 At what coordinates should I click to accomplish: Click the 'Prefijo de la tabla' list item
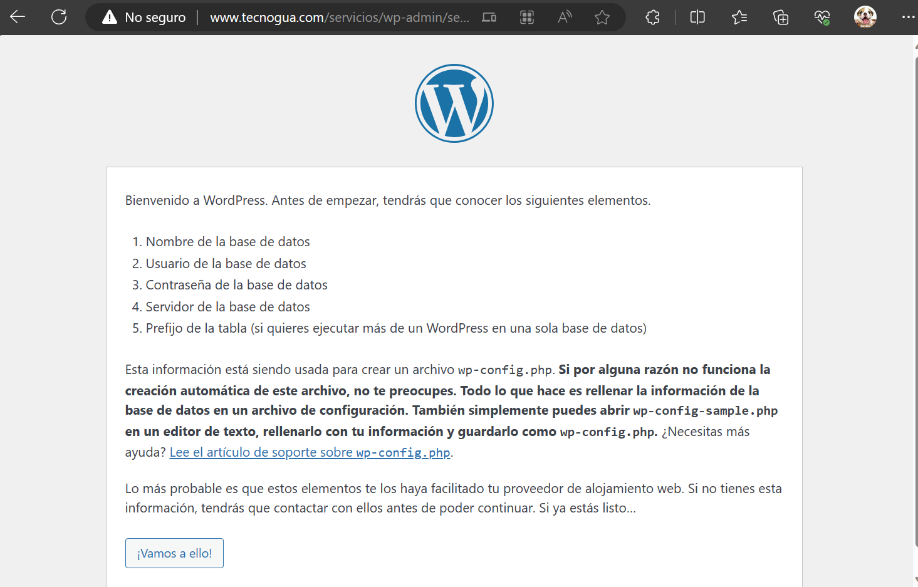pyautogui.click(x=396, y=328)
